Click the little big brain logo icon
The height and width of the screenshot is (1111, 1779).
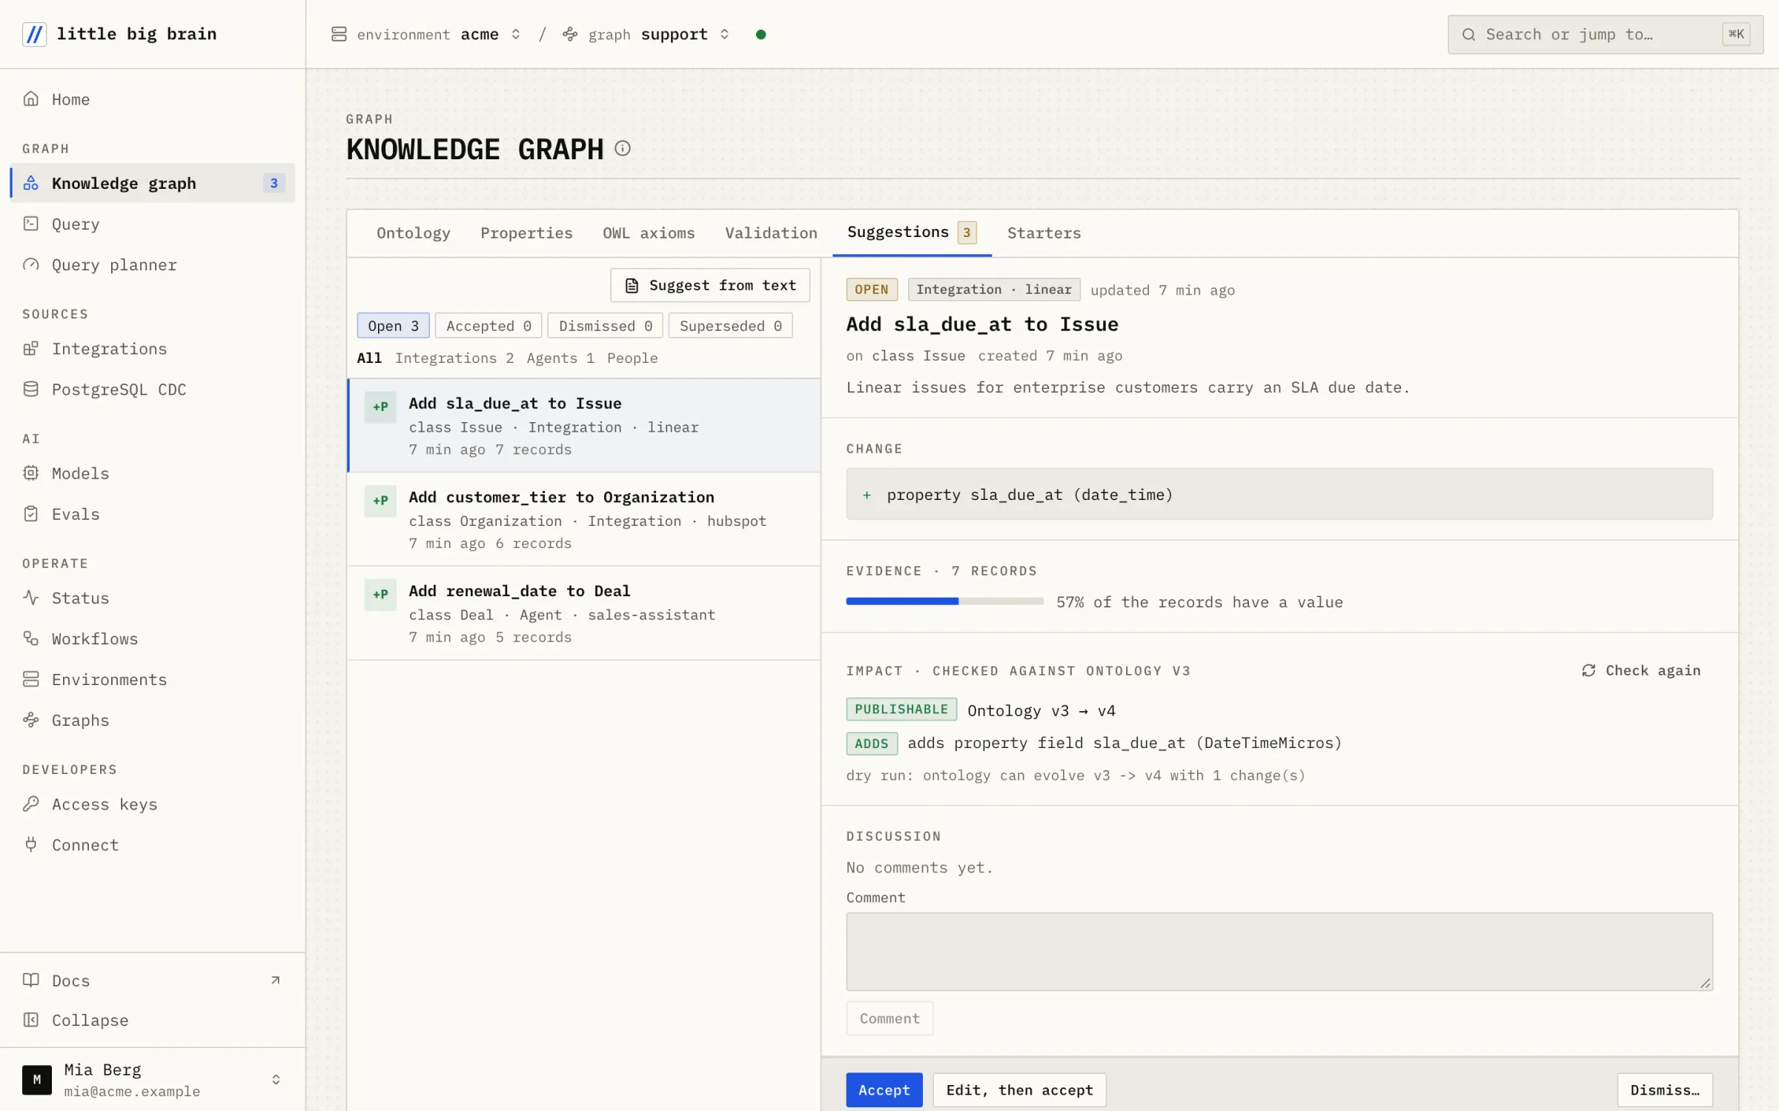pos(34,34)
